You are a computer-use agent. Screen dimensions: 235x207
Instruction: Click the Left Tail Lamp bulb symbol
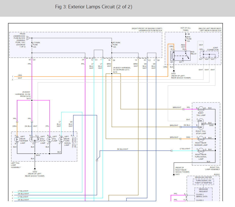[50, 139]
